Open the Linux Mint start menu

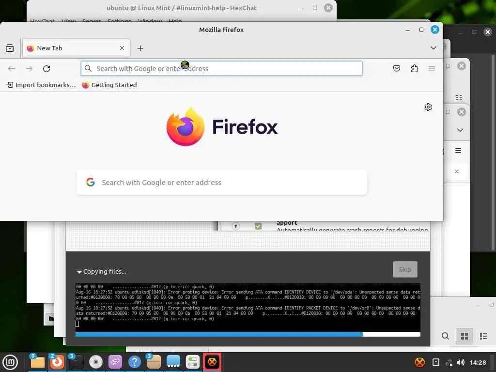coord(10,362)
